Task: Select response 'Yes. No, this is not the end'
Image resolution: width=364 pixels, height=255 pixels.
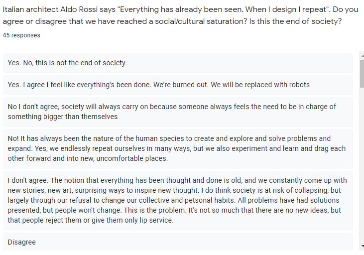Action: [x=68, y=63]
